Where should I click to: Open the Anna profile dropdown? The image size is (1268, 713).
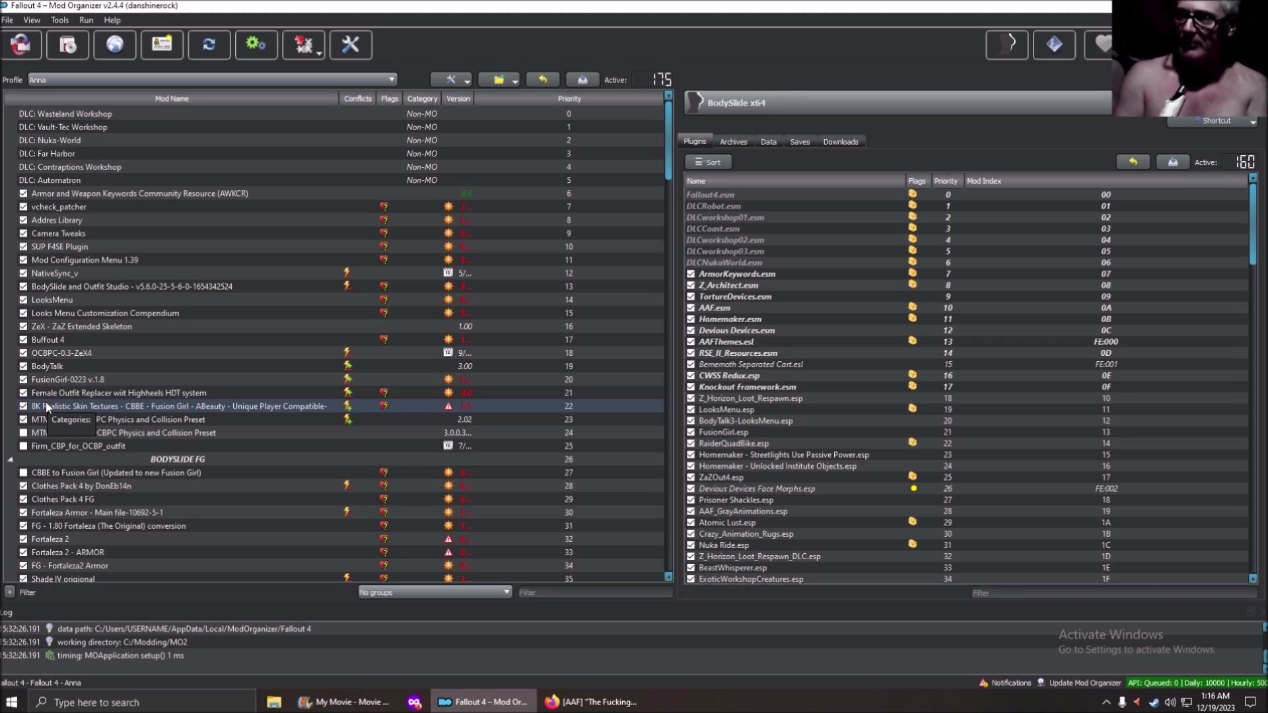212,80
